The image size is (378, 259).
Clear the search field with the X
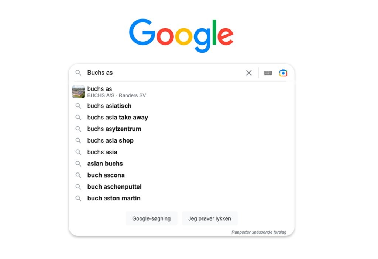(x=248, y=73)
